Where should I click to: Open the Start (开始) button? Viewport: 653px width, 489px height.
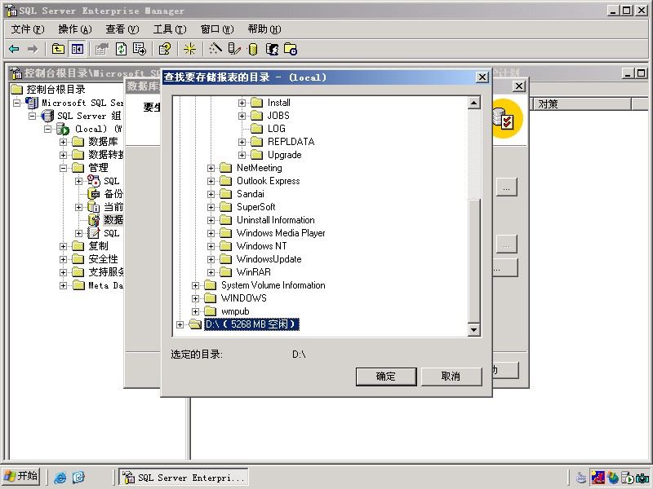(x=21, y=477)
